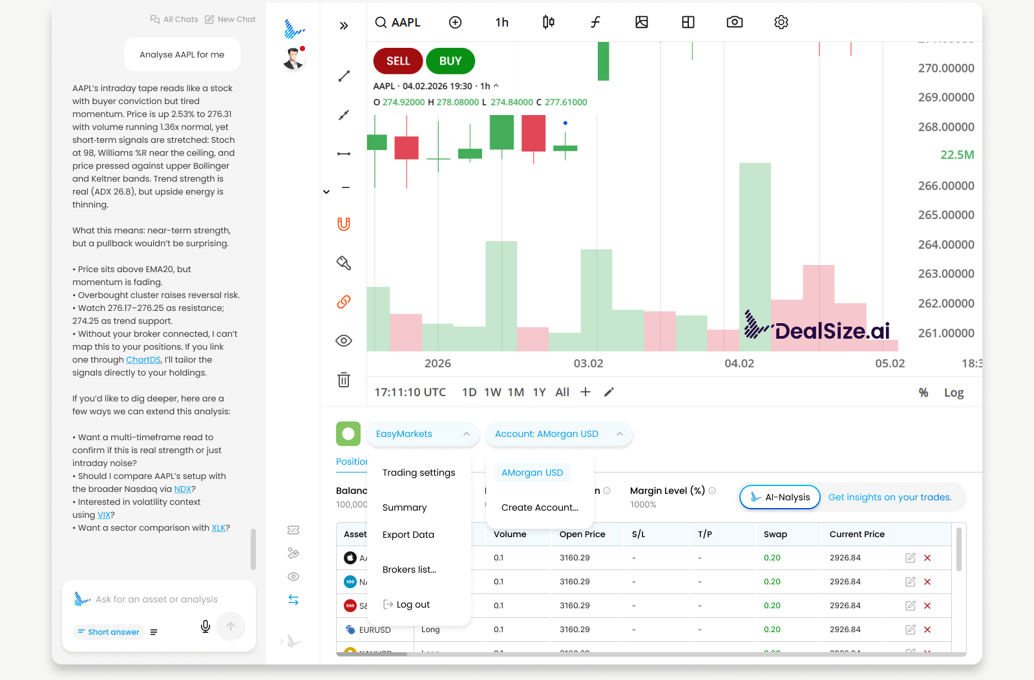Toggle the watchlist eye in left sidebar
This screenshot has width=1034, height=680.
tap(293, 577)
